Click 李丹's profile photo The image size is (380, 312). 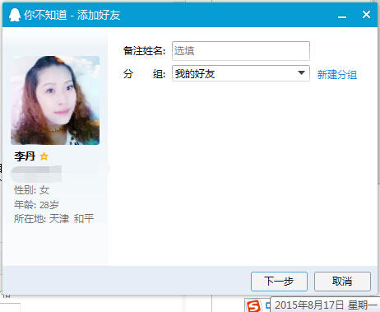point(55,100)
